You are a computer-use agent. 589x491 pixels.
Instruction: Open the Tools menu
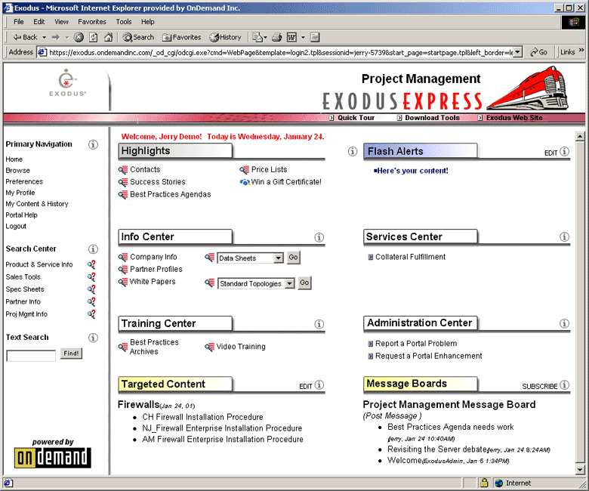124,22
